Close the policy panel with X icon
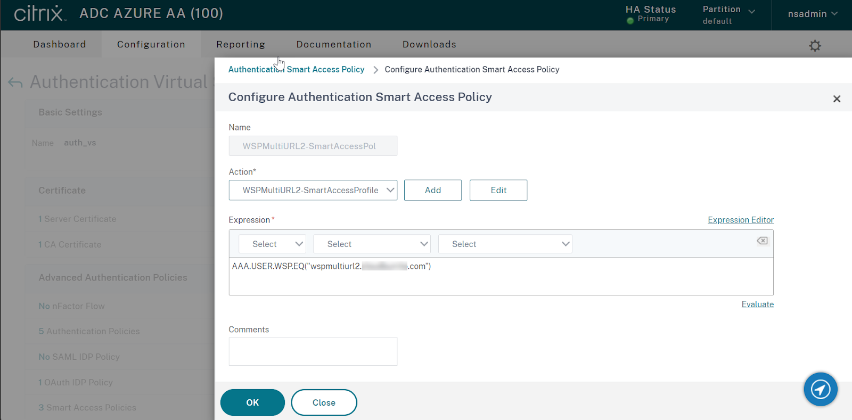 pos(837,98)
